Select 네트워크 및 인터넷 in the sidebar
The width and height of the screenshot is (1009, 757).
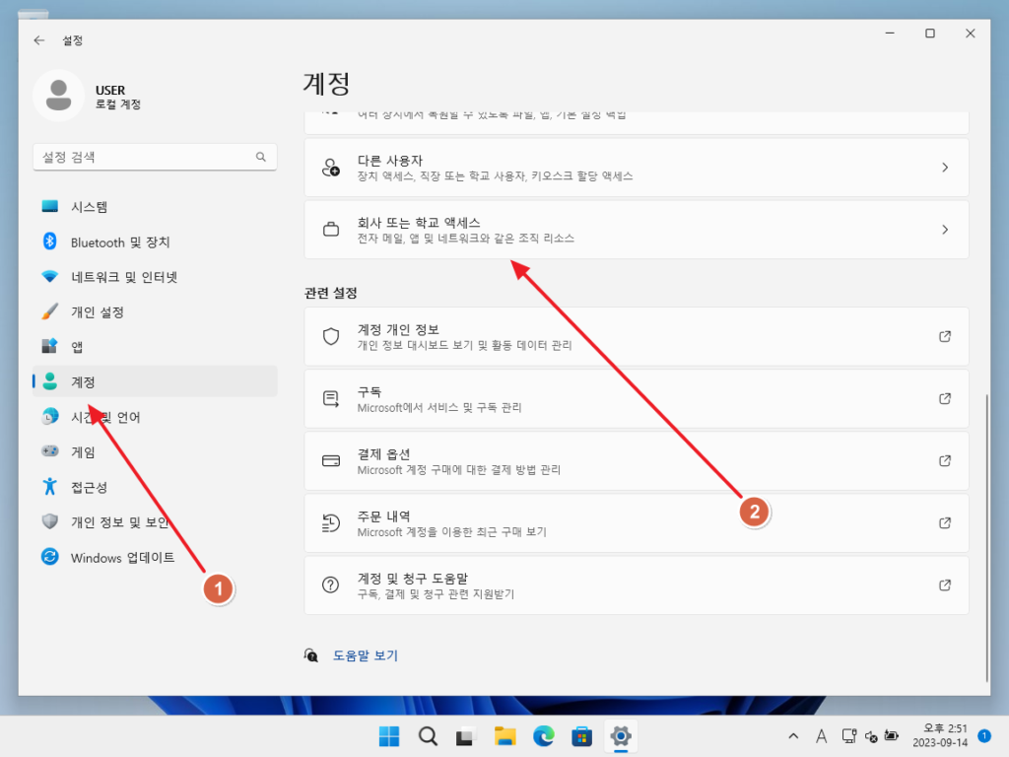116,277
